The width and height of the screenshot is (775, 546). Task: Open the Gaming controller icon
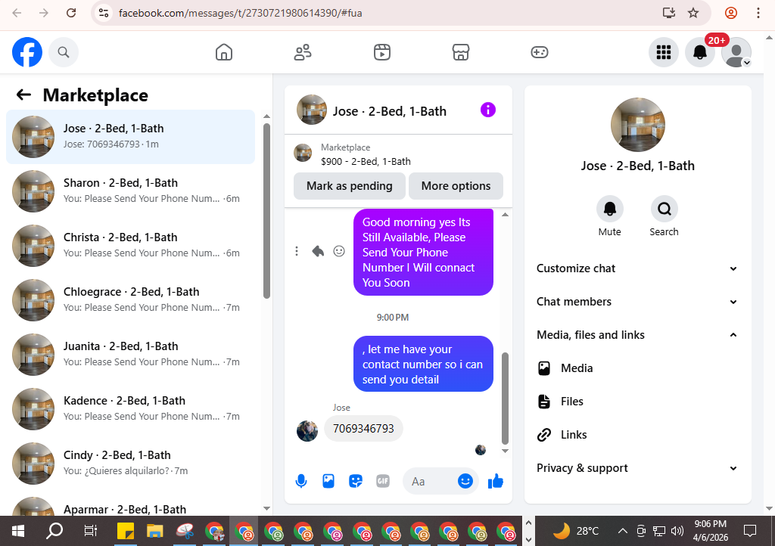coord(539,52)
